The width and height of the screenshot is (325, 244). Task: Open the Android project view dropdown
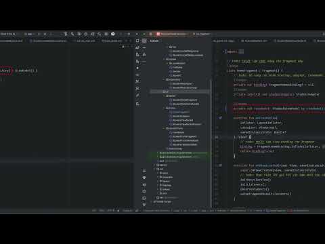point(155,41)
